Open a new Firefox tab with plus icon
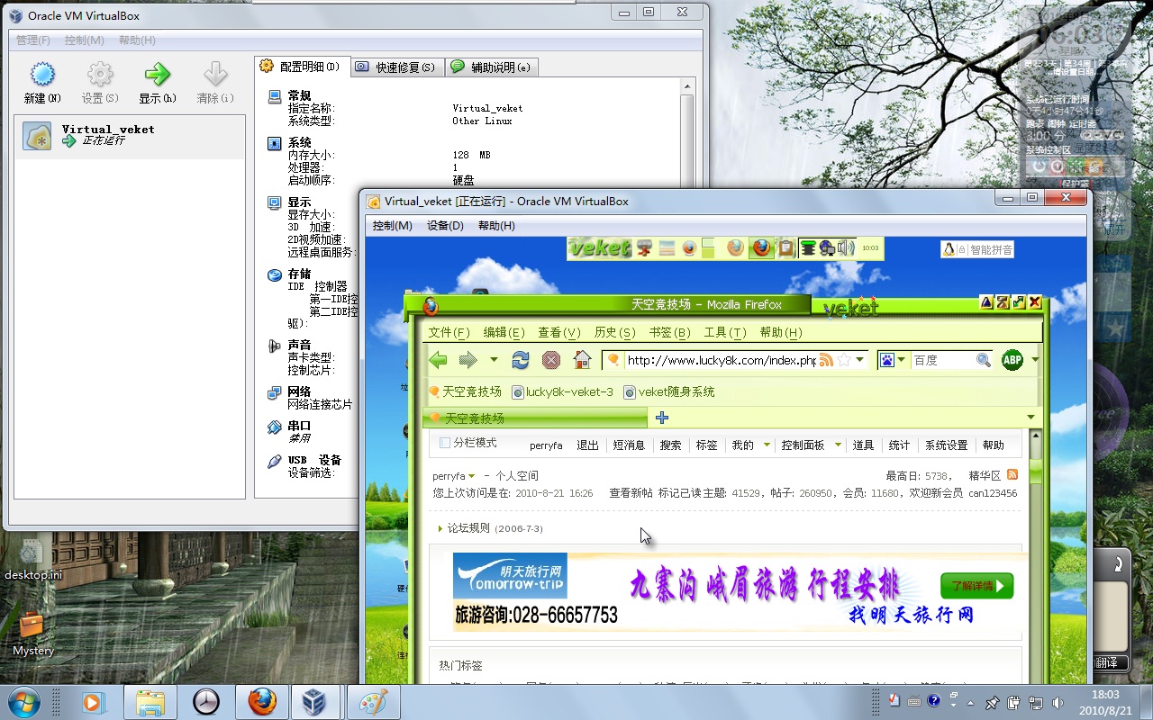This screenshot has height=720, width=1153. pos(662,418)
